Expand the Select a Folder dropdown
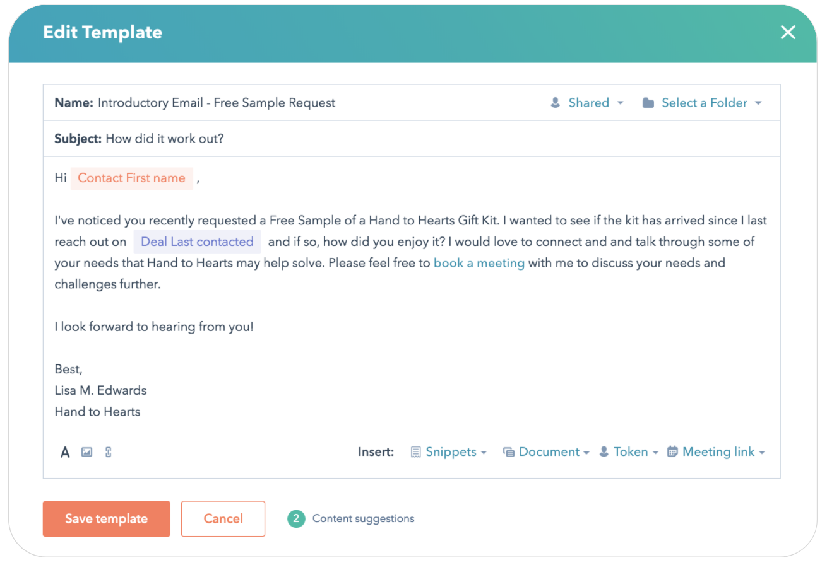 pyautogui.click(x=704, y=102)
